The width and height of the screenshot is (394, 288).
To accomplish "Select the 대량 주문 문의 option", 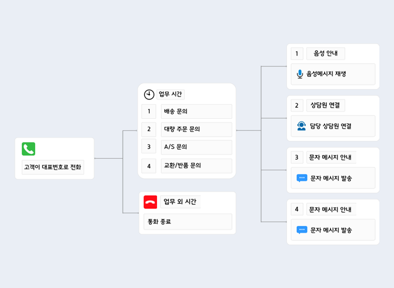I will click(196, 129).
